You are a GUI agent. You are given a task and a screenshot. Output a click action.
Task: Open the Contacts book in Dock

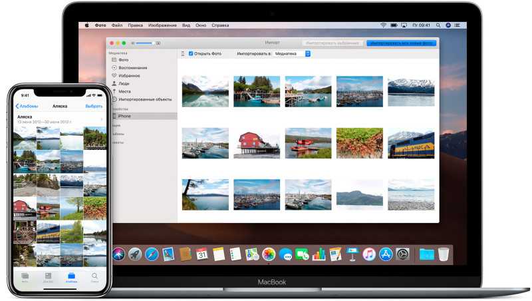186,254
